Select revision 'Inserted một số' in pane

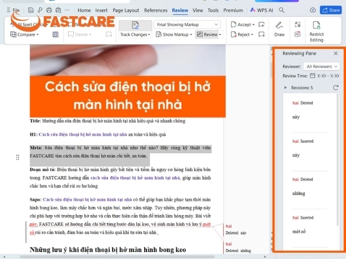310,224
